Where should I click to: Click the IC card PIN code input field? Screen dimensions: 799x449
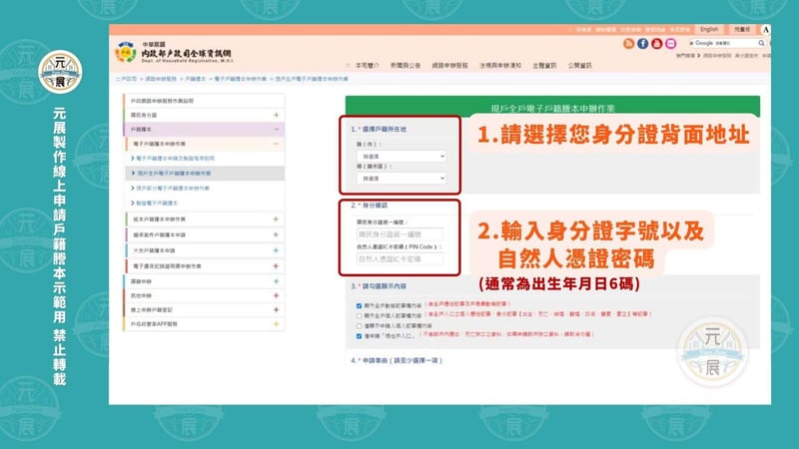pos(399,258)
